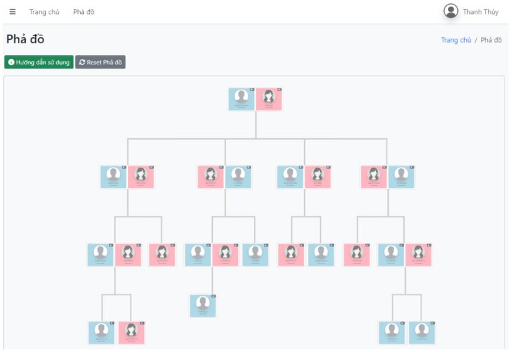Viewport: 512px width, 352px height.
Task: Click the Phả đồ page heading
Action: point(25,39)
